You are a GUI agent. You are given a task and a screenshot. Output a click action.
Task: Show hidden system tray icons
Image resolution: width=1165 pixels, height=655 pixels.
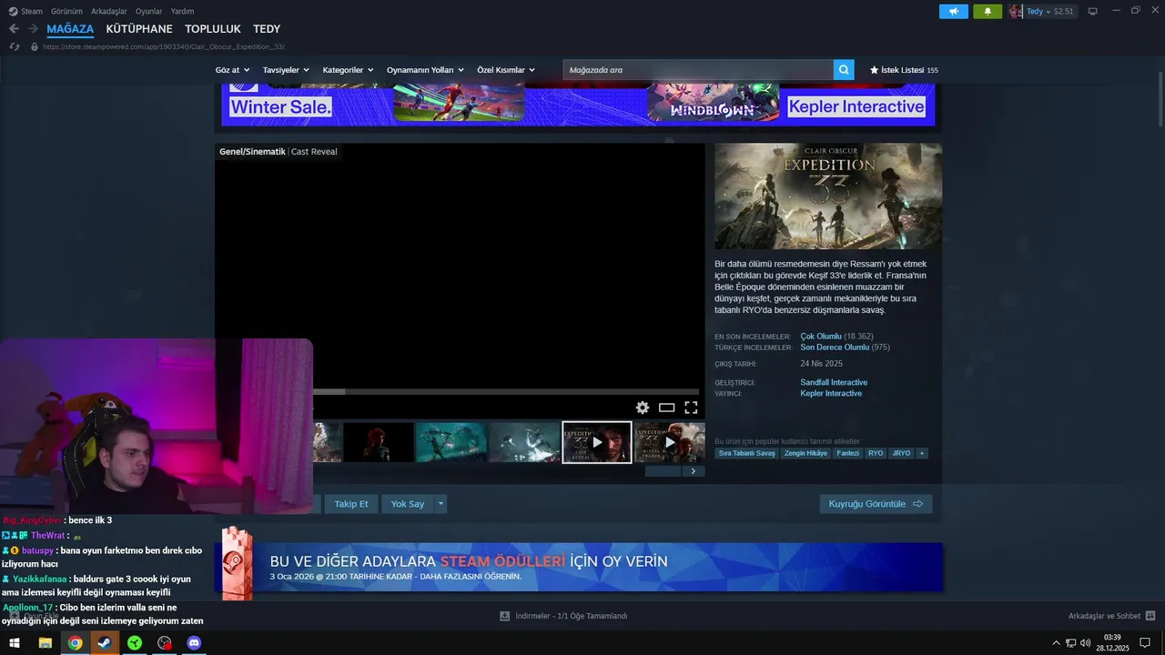1056,643
